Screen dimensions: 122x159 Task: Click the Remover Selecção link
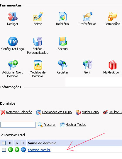click(19, 112)
